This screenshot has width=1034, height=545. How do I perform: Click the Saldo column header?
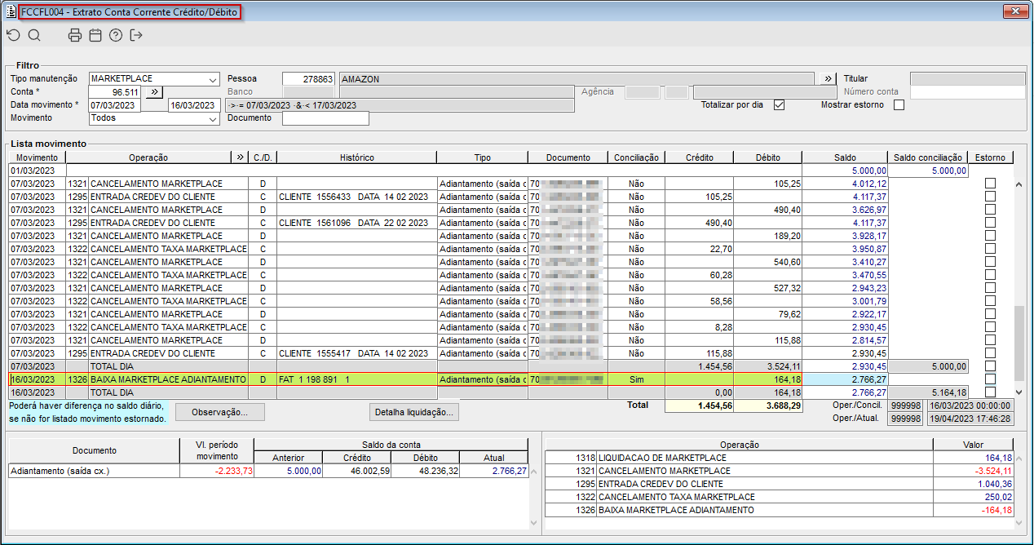[x=844, y=157]
